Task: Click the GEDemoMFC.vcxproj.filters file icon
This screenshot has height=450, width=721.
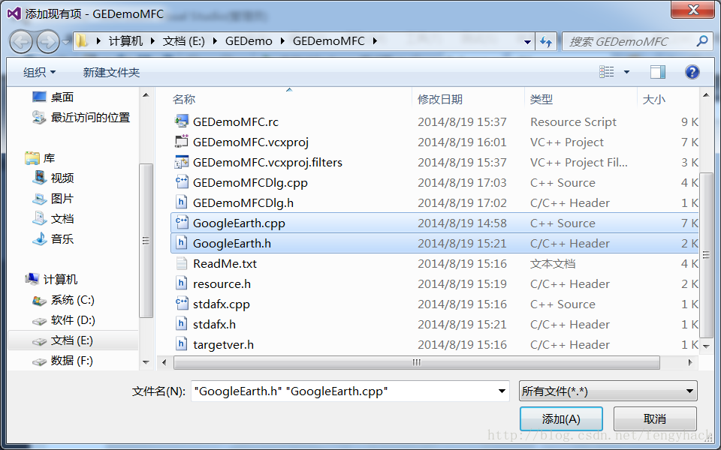Action: click(x=182, y=162)
